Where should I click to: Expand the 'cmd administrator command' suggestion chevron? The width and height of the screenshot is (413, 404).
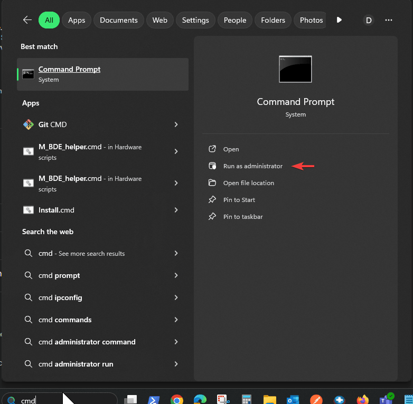coord(176,342)
